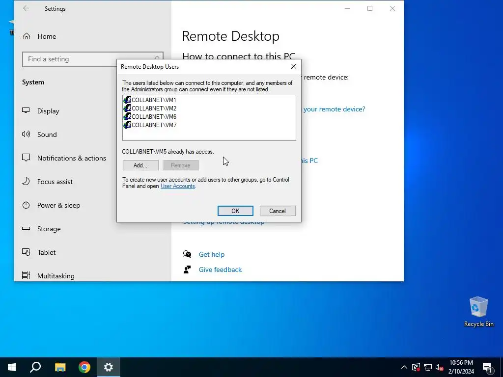Confirm the dialog with OK
The height and width of the screenshot is (377, 503).
[235, 211]
